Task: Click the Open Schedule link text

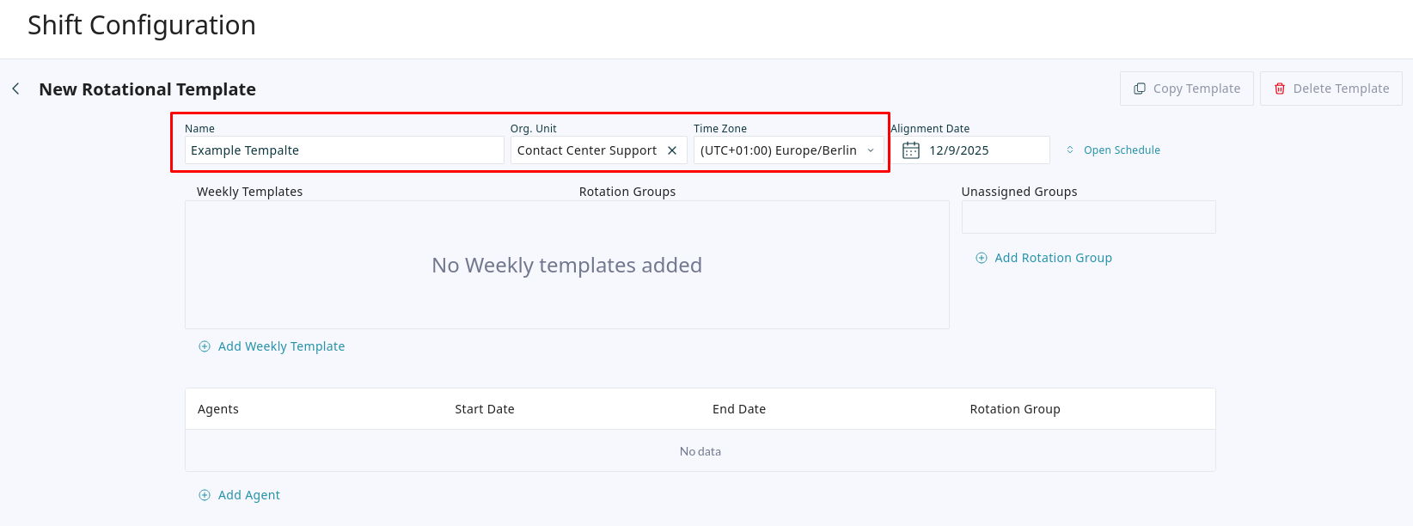Action: [x=1122, y=150]
